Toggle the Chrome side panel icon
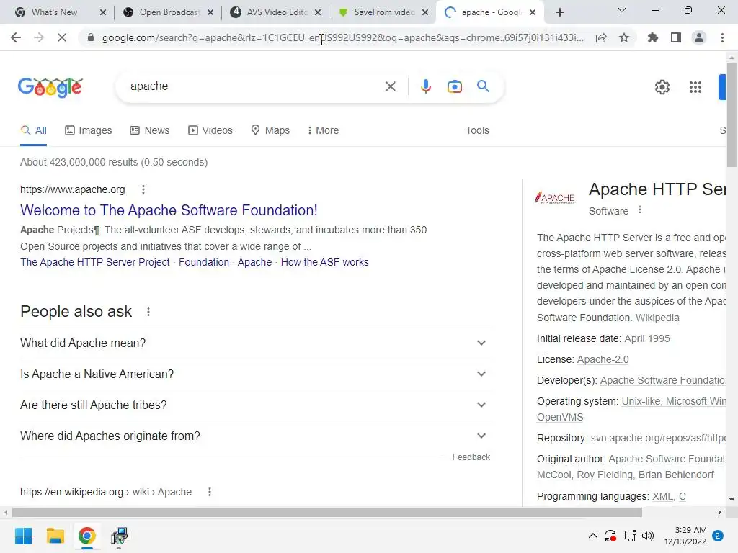Viewport: 738px width, 553px height. tap(676, 37)
